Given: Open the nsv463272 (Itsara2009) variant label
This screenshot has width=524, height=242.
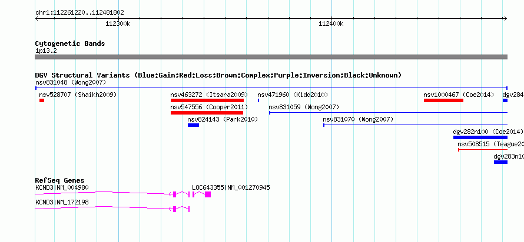Looking at the screenshot, I should tap(209, 95).
